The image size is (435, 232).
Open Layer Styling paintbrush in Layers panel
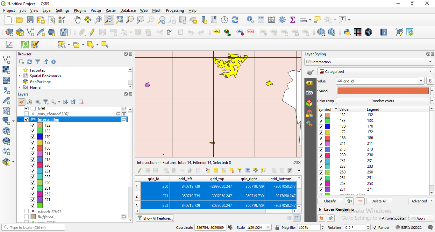(x=22, y=102)
